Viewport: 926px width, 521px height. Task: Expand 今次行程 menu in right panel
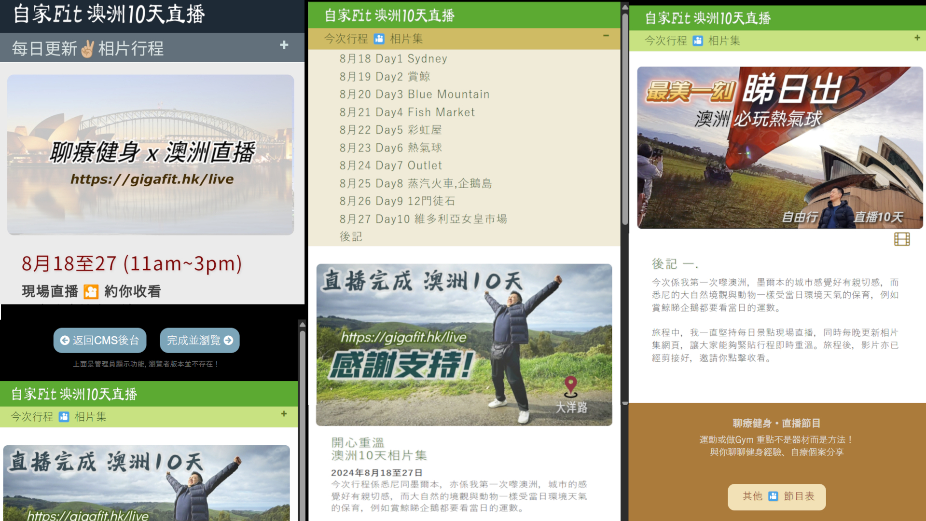point(917,38)
